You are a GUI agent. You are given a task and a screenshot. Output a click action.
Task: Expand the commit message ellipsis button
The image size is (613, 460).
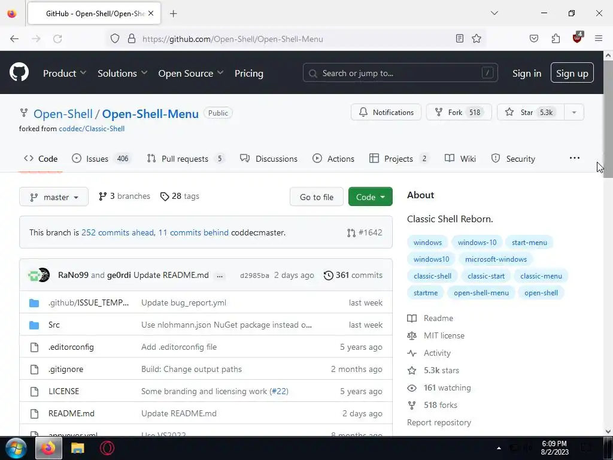click(220, 276)
